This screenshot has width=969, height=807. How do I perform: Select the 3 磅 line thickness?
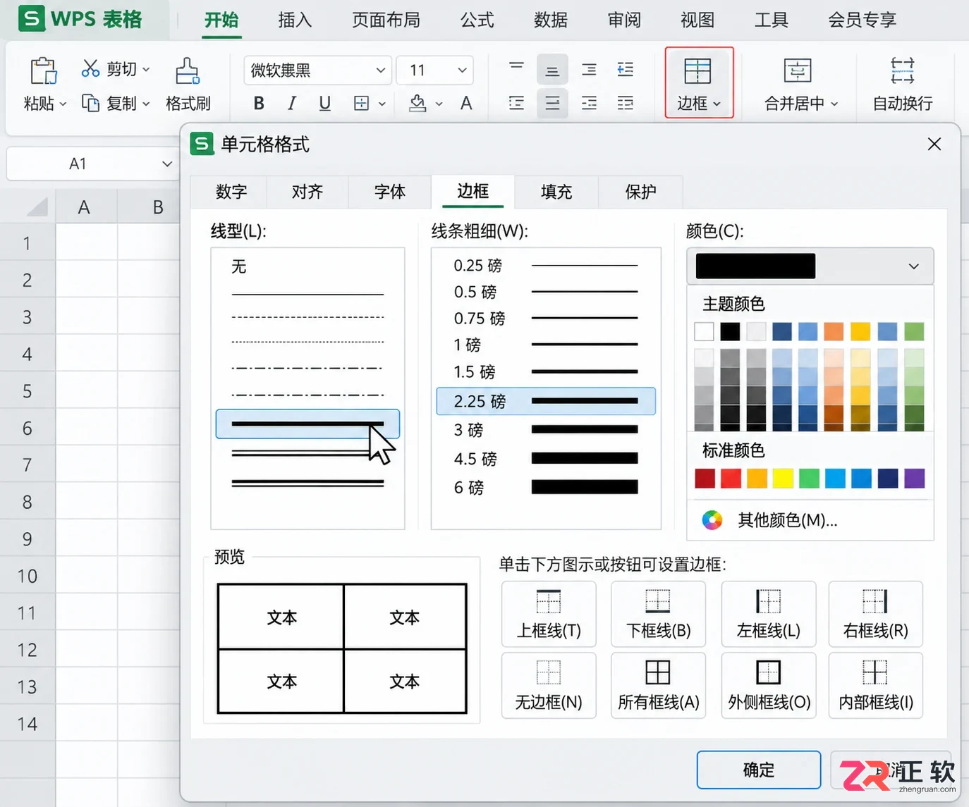[546, 429]
